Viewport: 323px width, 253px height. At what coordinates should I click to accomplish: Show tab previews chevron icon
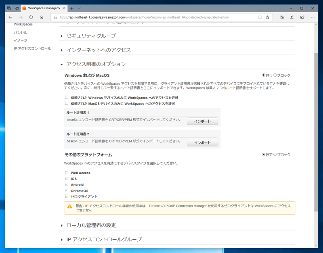pos(79,8)
